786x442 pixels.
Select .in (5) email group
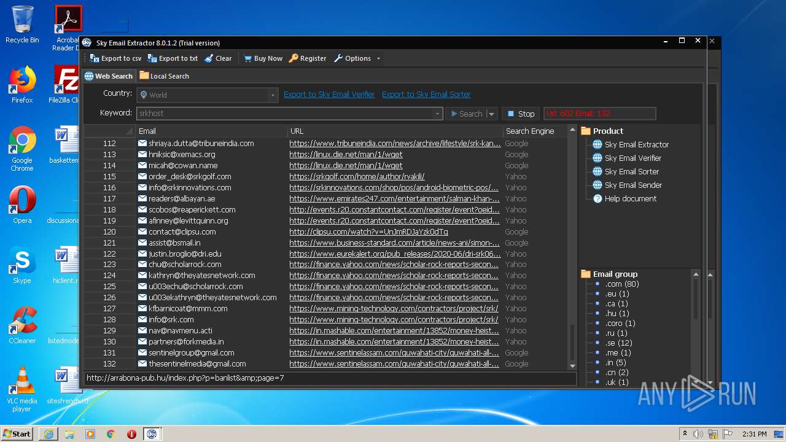click(616, 362)
